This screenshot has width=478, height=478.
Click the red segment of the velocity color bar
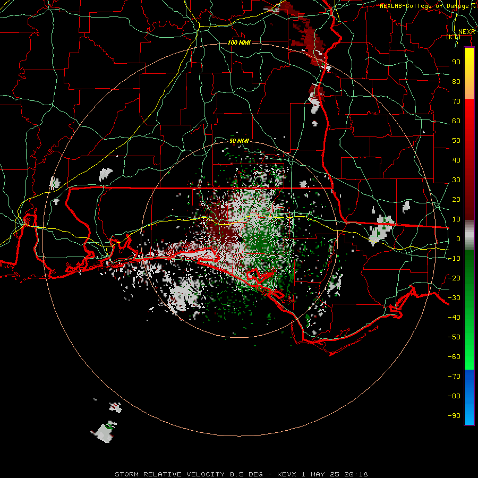click(x=469, y=158)
